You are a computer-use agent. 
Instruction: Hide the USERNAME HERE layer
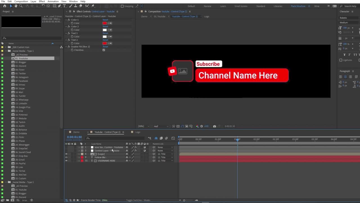tap(66, 160)
